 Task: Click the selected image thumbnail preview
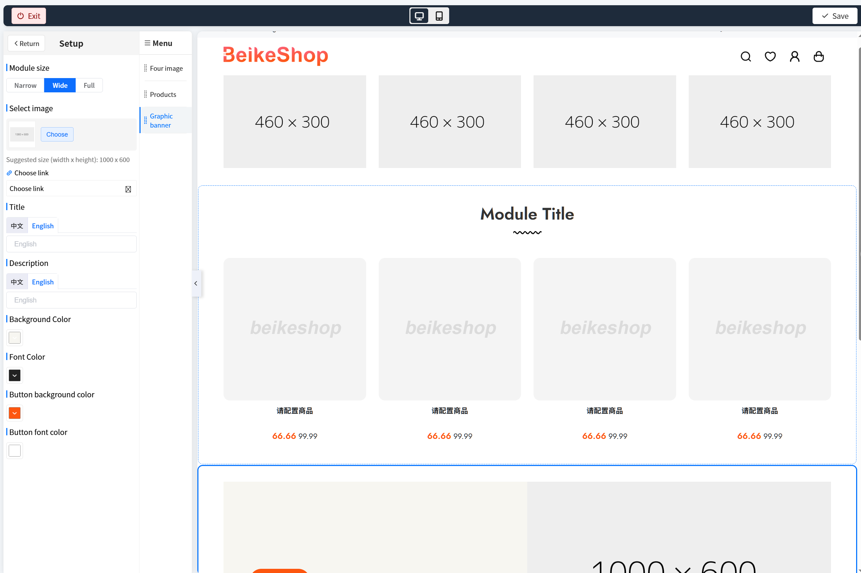click(22, 135)
